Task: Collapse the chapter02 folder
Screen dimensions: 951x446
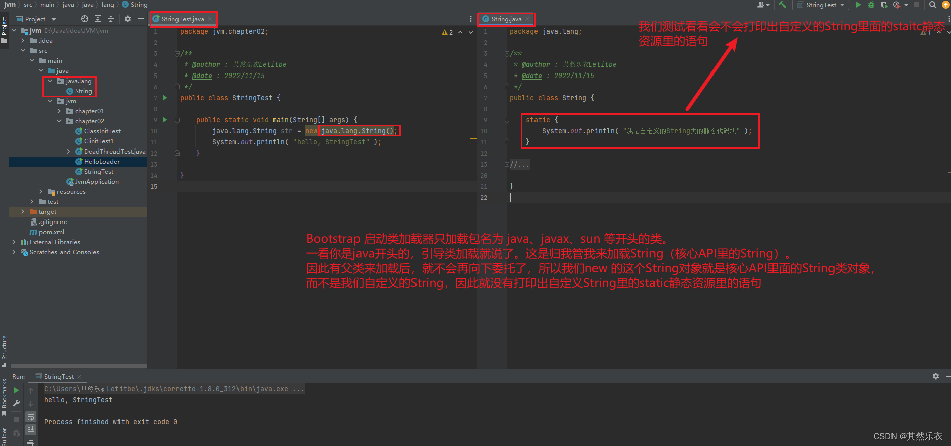Action: [60, 121]
